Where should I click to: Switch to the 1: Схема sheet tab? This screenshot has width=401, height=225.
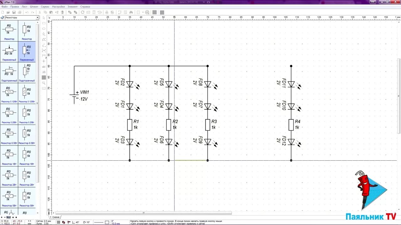[55, 217]
